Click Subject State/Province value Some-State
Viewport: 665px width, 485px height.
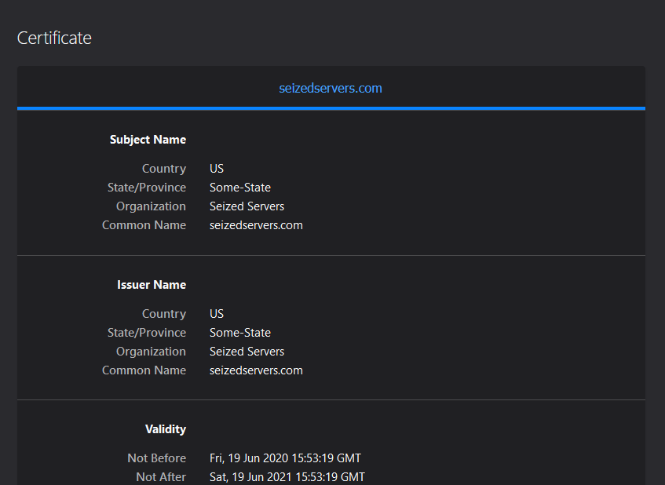(240, 188)
